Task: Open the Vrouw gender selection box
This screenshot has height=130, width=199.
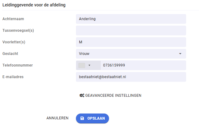Action: point(131,54)
